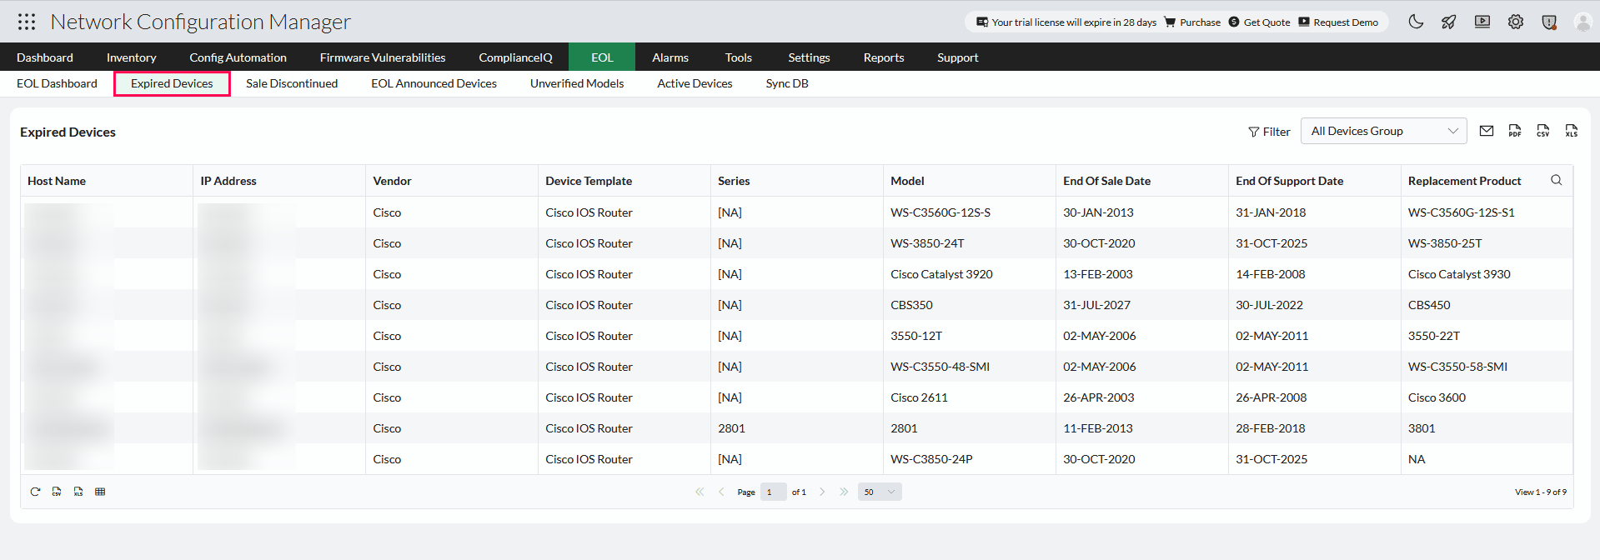This screenshot has height=560, width=1600.
Task: Toggle dark mode with the moon icon
Action: coord(1416,22)
